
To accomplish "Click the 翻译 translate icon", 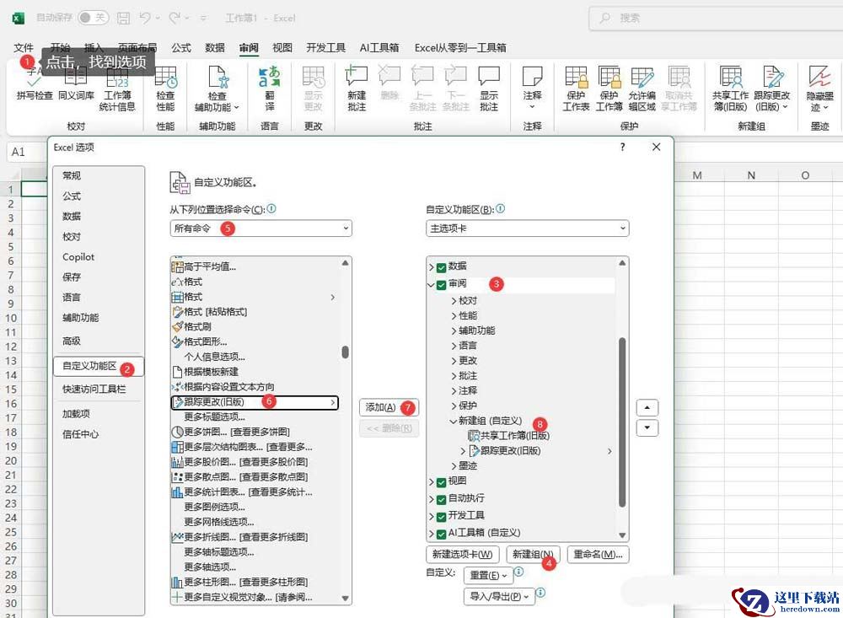I will click(x=270, y=88).
